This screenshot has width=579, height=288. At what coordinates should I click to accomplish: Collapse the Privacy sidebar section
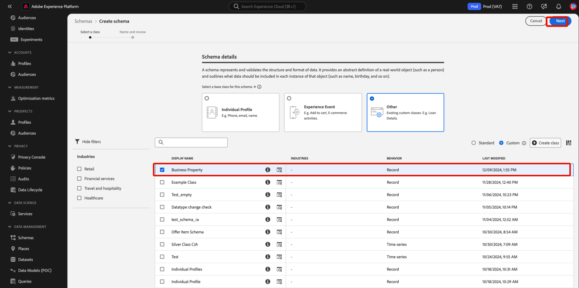tap(10, 146)
